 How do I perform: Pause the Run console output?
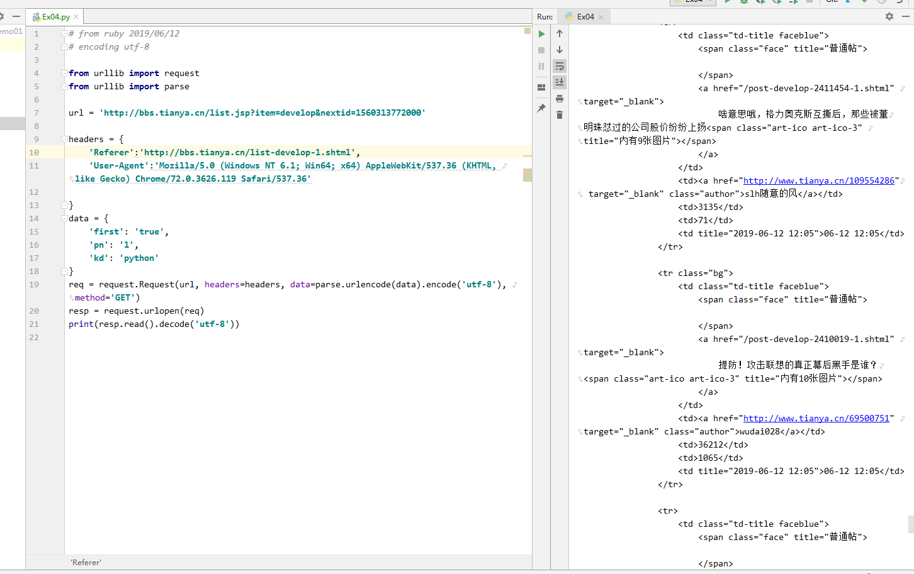click(541, 66)
